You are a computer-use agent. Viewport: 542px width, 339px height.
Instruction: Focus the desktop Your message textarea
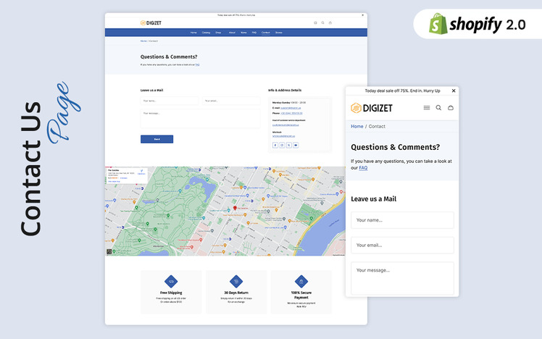tap(200, 119)
